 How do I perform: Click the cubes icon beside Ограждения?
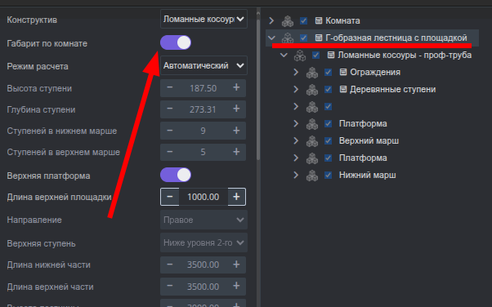(x=312, y=73)
